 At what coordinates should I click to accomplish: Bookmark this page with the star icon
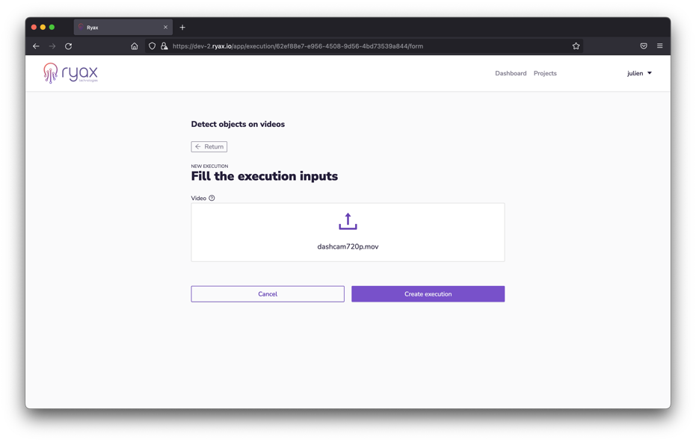tap(576, 46)
